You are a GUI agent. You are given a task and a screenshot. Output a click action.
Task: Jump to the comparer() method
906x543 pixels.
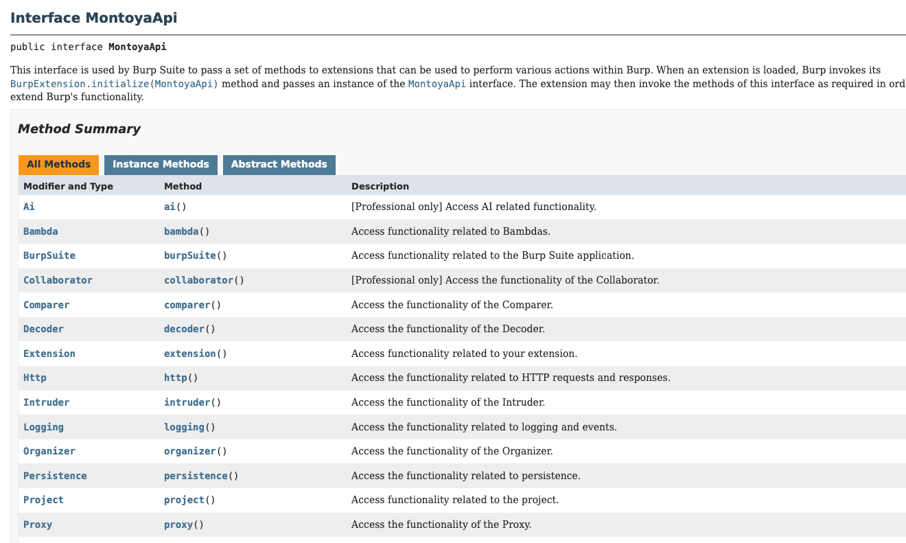point(187,305)
